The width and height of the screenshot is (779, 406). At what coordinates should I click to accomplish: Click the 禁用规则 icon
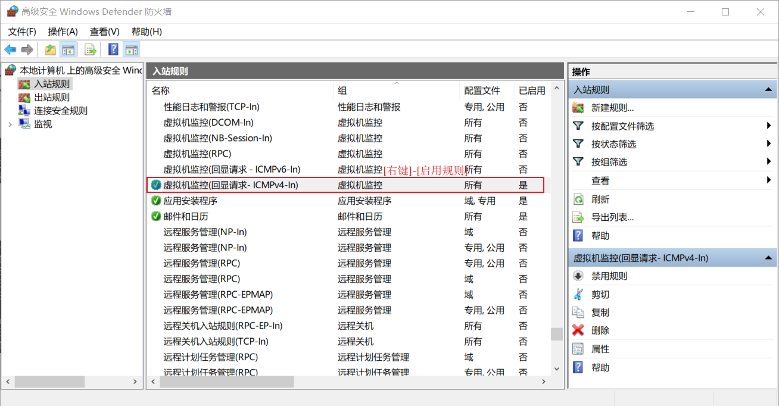(578, 276)
